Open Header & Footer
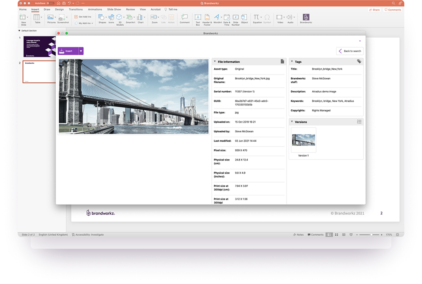This screenshot has width=422, height=284. click(x=207, y=19)
